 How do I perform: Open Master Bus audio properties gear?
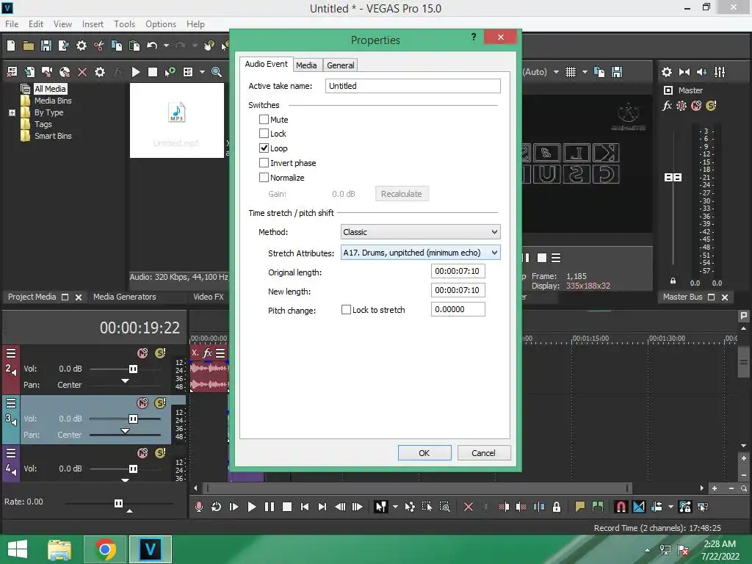coord(667,72)
